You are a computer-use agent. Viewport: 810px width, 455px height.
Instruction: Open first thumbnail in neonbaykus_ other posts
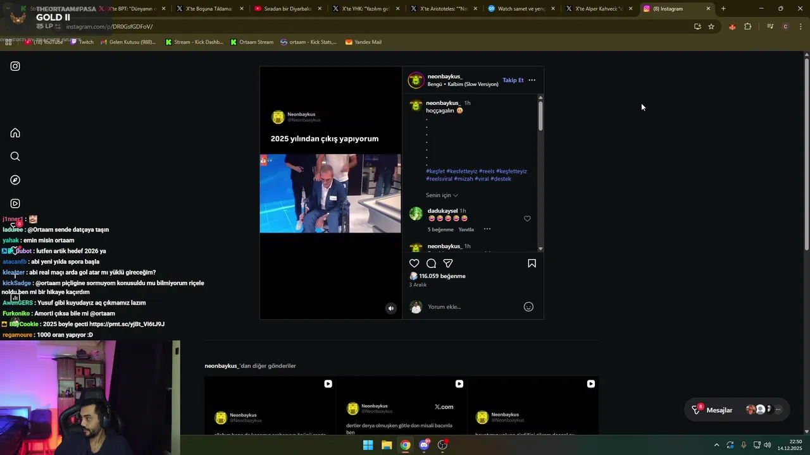(270, 406)
